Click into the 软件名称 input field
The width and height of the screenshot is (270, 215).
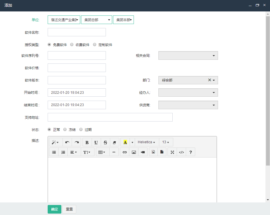pyautogui.click(x=77, y=32)
